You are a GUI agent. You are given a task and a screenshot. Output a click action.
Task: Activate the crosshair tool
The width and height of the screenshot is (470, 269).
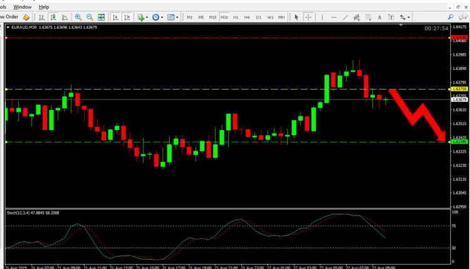(308, 18)
